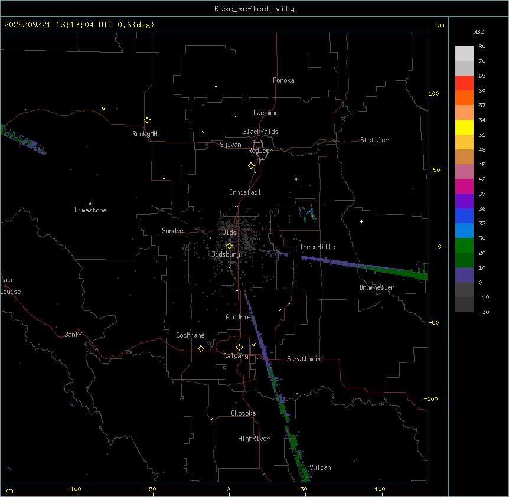
Task: Click the Calgary city label
Action: click(x=236, y=357)
